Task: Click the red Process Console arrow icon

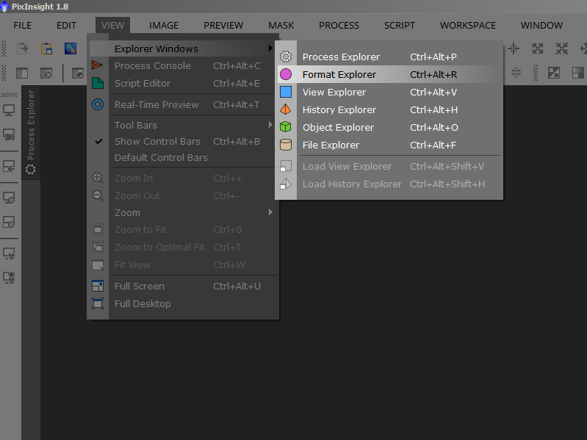Action: [97, 65]
